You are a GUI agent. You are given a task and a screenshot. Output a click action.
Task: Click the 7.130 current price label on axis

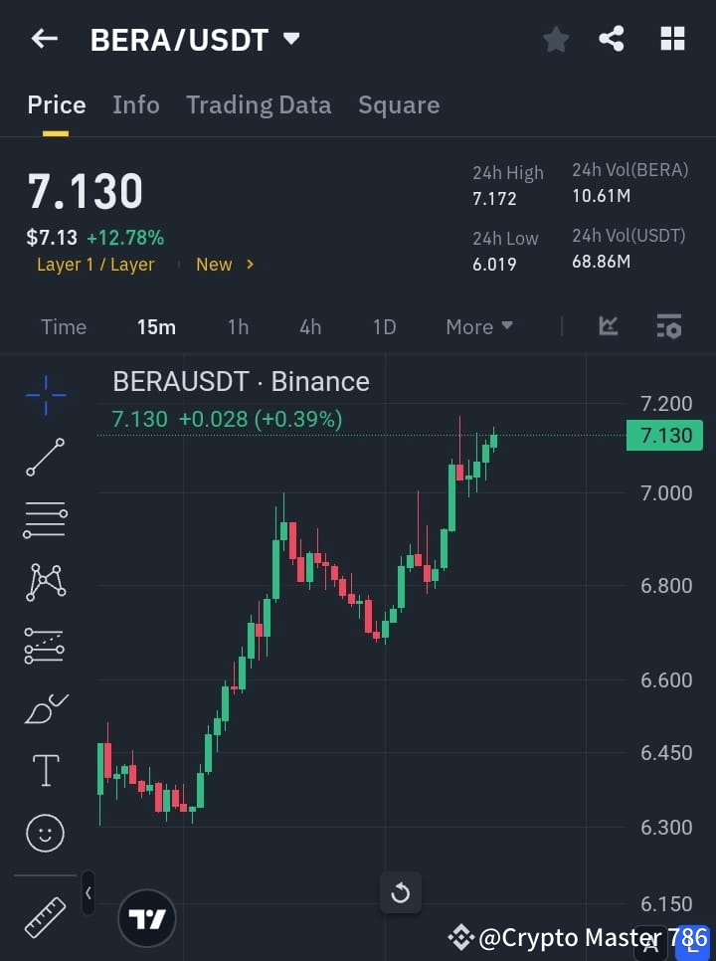664,436
